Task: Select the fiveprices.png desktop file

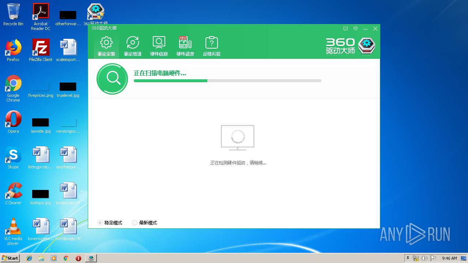Action: [41, 90]
